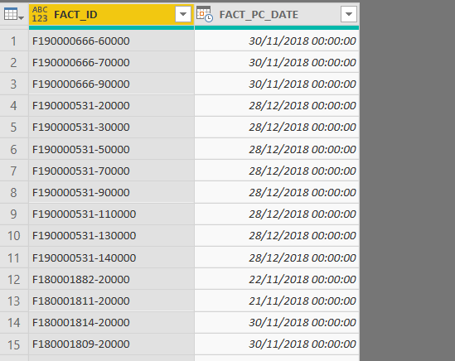Click the 21/11/2018 00:00:00 date cell
Screen dimensions: 455x361
coord(277,301)
